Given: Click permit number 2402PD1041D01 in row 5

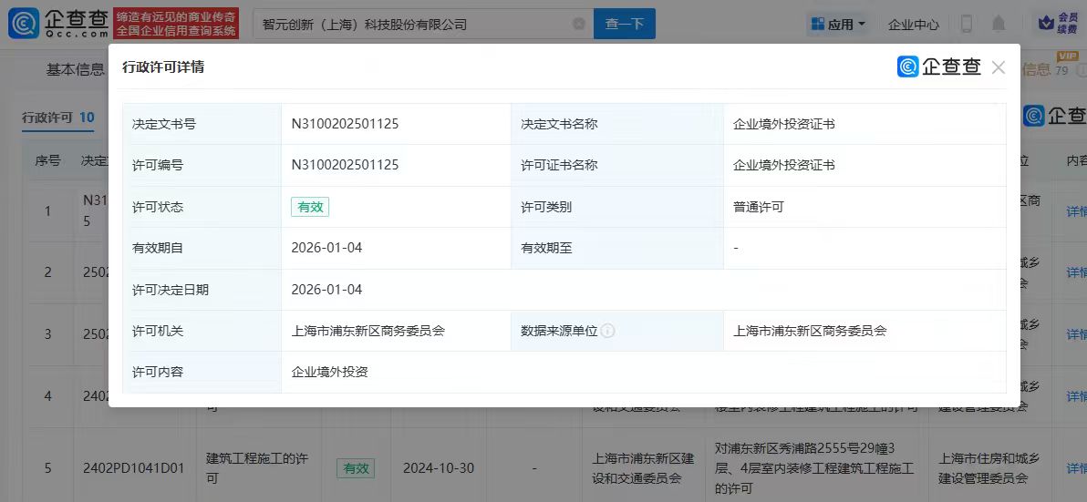Looking at the screenshot, I should [134, 468].
